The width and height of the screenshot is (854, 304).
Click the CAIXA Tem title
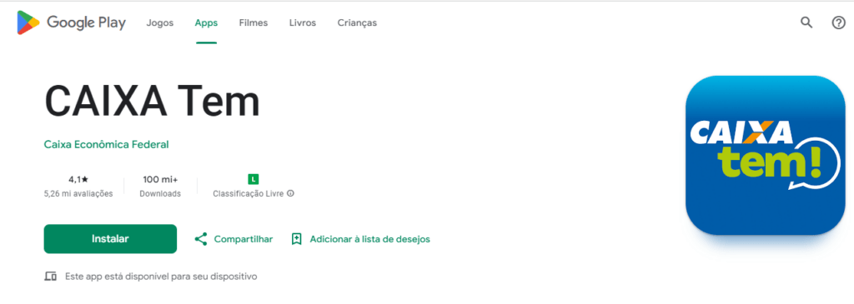coord(152,102)
